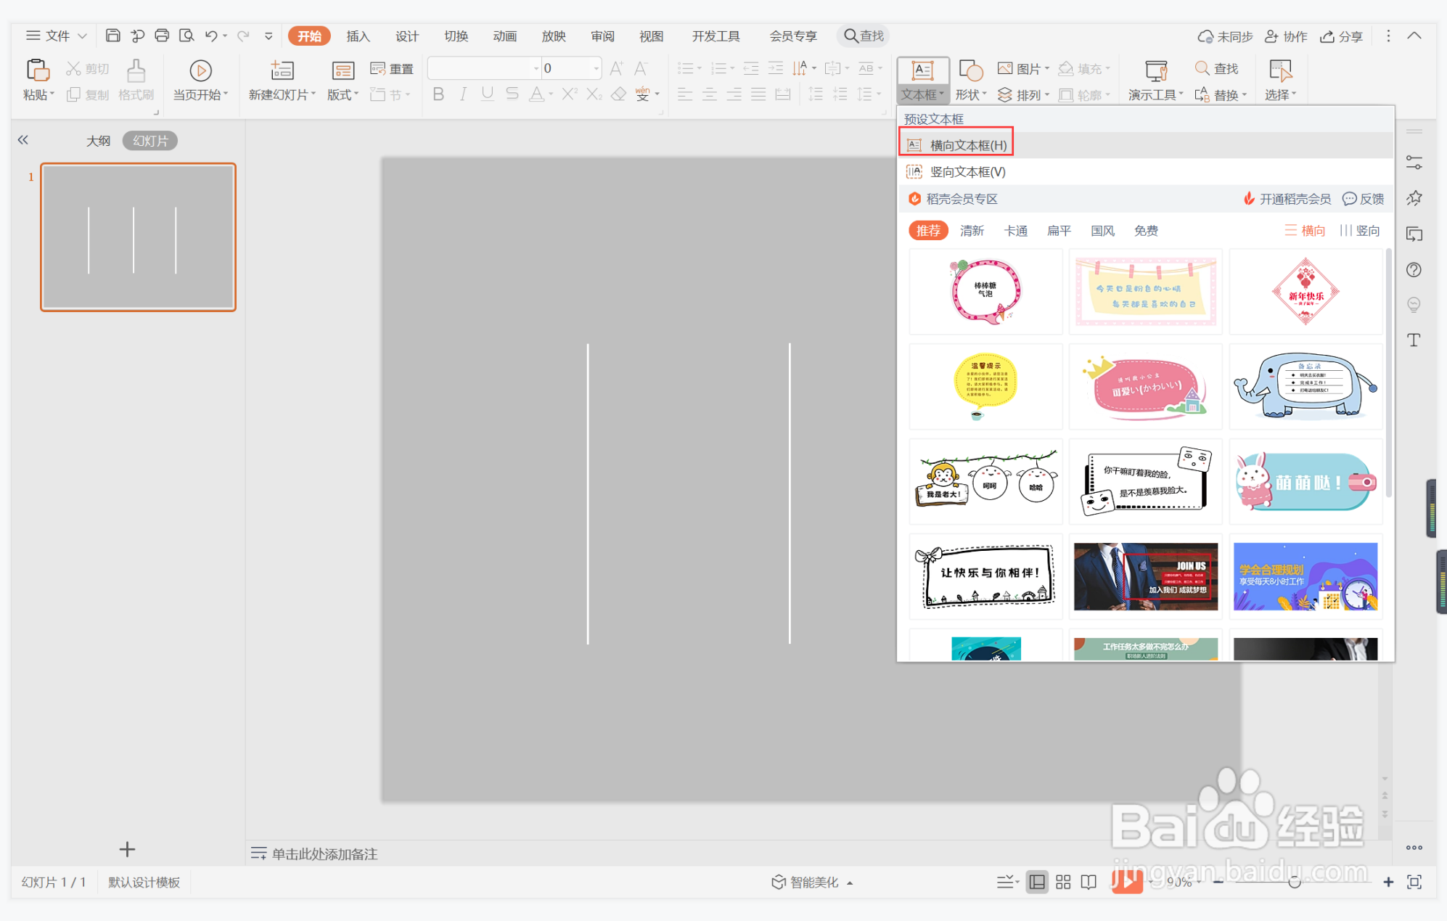The width and height of the screenshot is (1447, 921).
Task: Open the 版式 layout dropdown
Action: tap(343, 94)
